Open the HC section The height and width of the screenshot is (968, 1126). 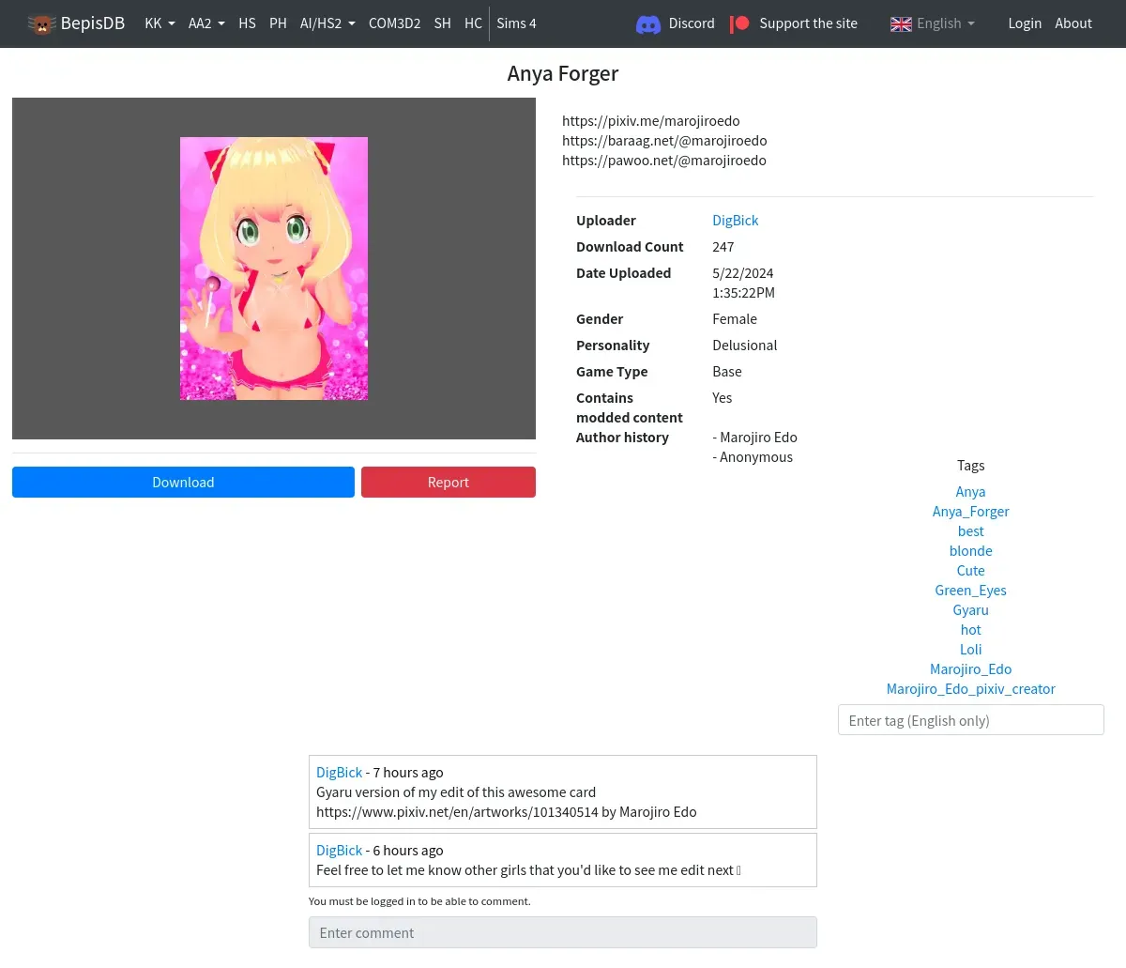pos(473,23)
